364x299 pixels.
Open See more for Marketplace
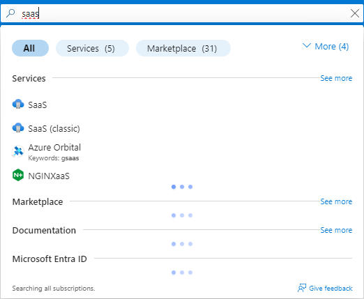pos(336,201)
